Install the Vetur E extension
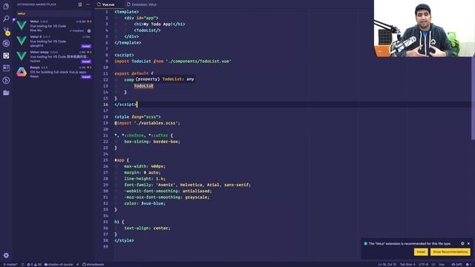Screen dimensions: 475x267 86,46
